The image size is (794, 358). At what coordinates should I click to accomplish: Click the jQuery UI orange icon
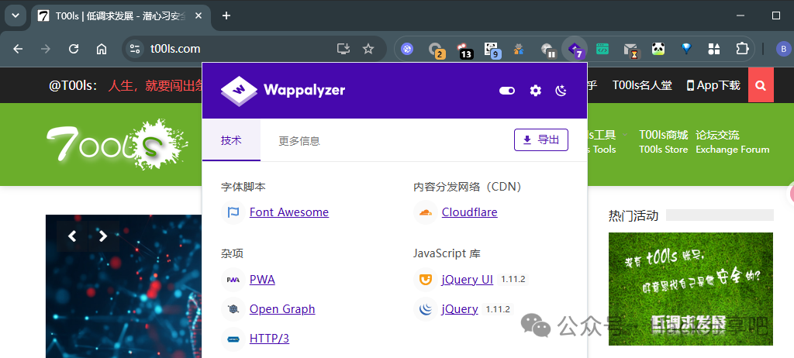(426, 280)
